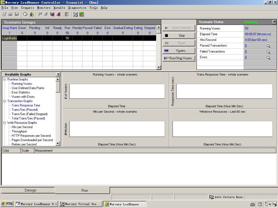Collapse the Transaction Graphs tree node
Viewport: 278px width, 208px height.
(x=5, y=101)
